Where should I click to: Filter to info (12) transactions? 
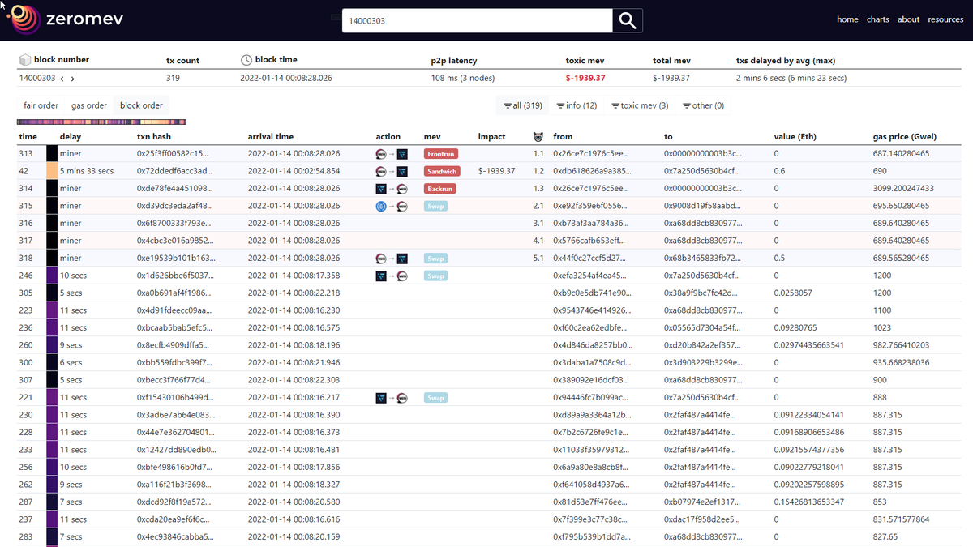pos(577,105)
